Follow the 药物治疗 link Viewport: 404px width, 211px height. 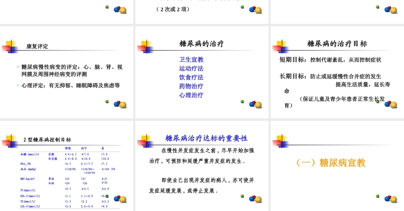click(x=191, y=86)
